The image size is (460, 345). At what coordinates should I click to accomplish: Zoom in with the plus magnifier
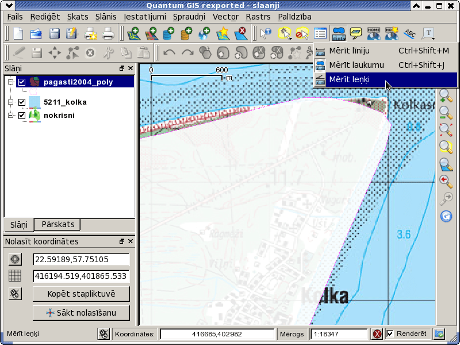[x=446, y=96]
